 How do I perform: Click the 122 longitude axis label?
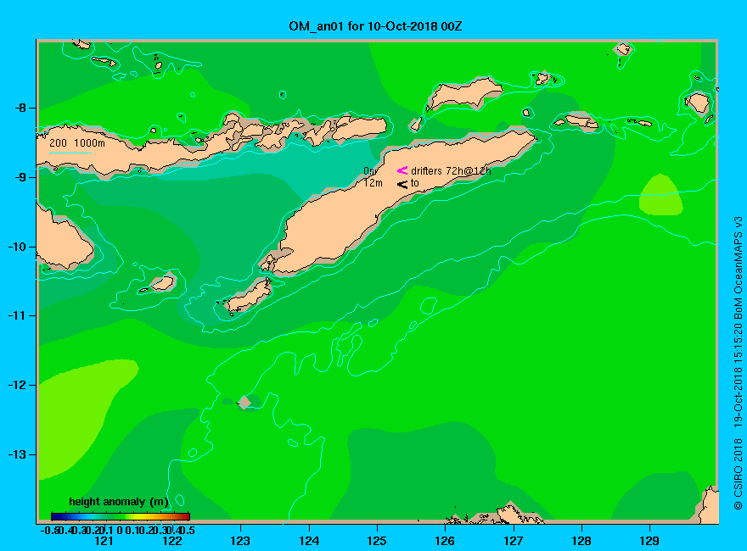172,541
